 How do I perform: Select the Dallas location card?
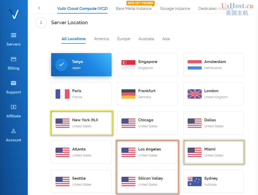[213, 123]
